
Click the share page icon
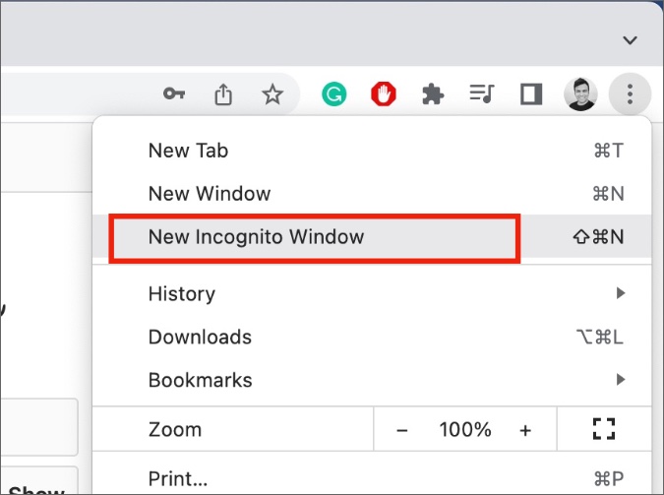(223, 93)
